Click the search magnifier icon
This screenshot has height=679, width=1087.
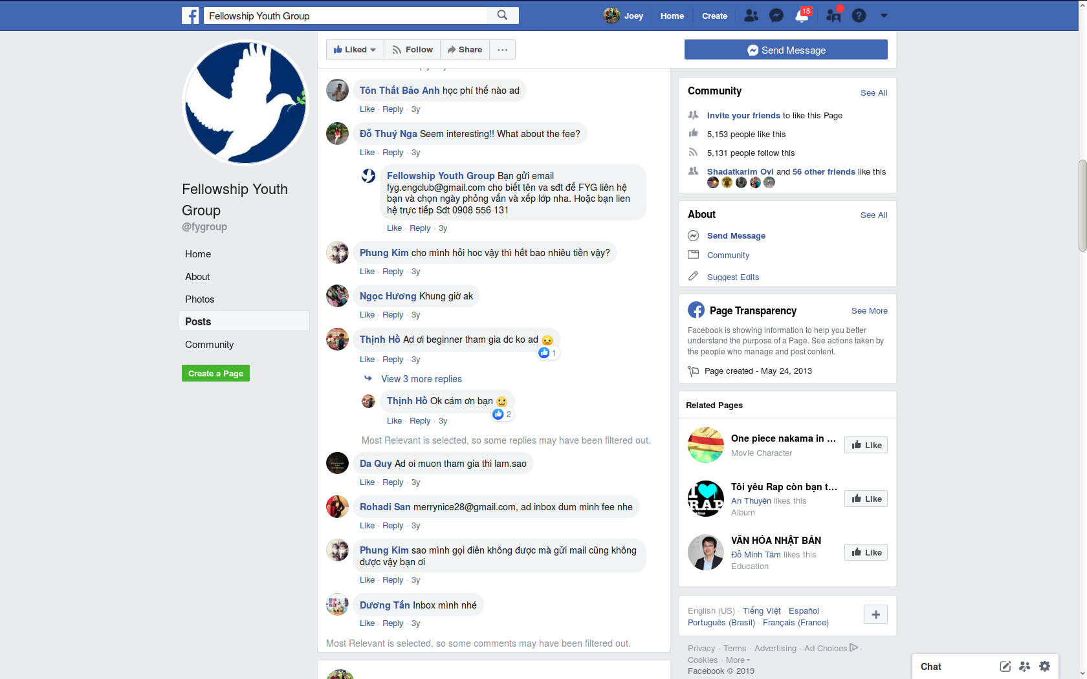502,15
